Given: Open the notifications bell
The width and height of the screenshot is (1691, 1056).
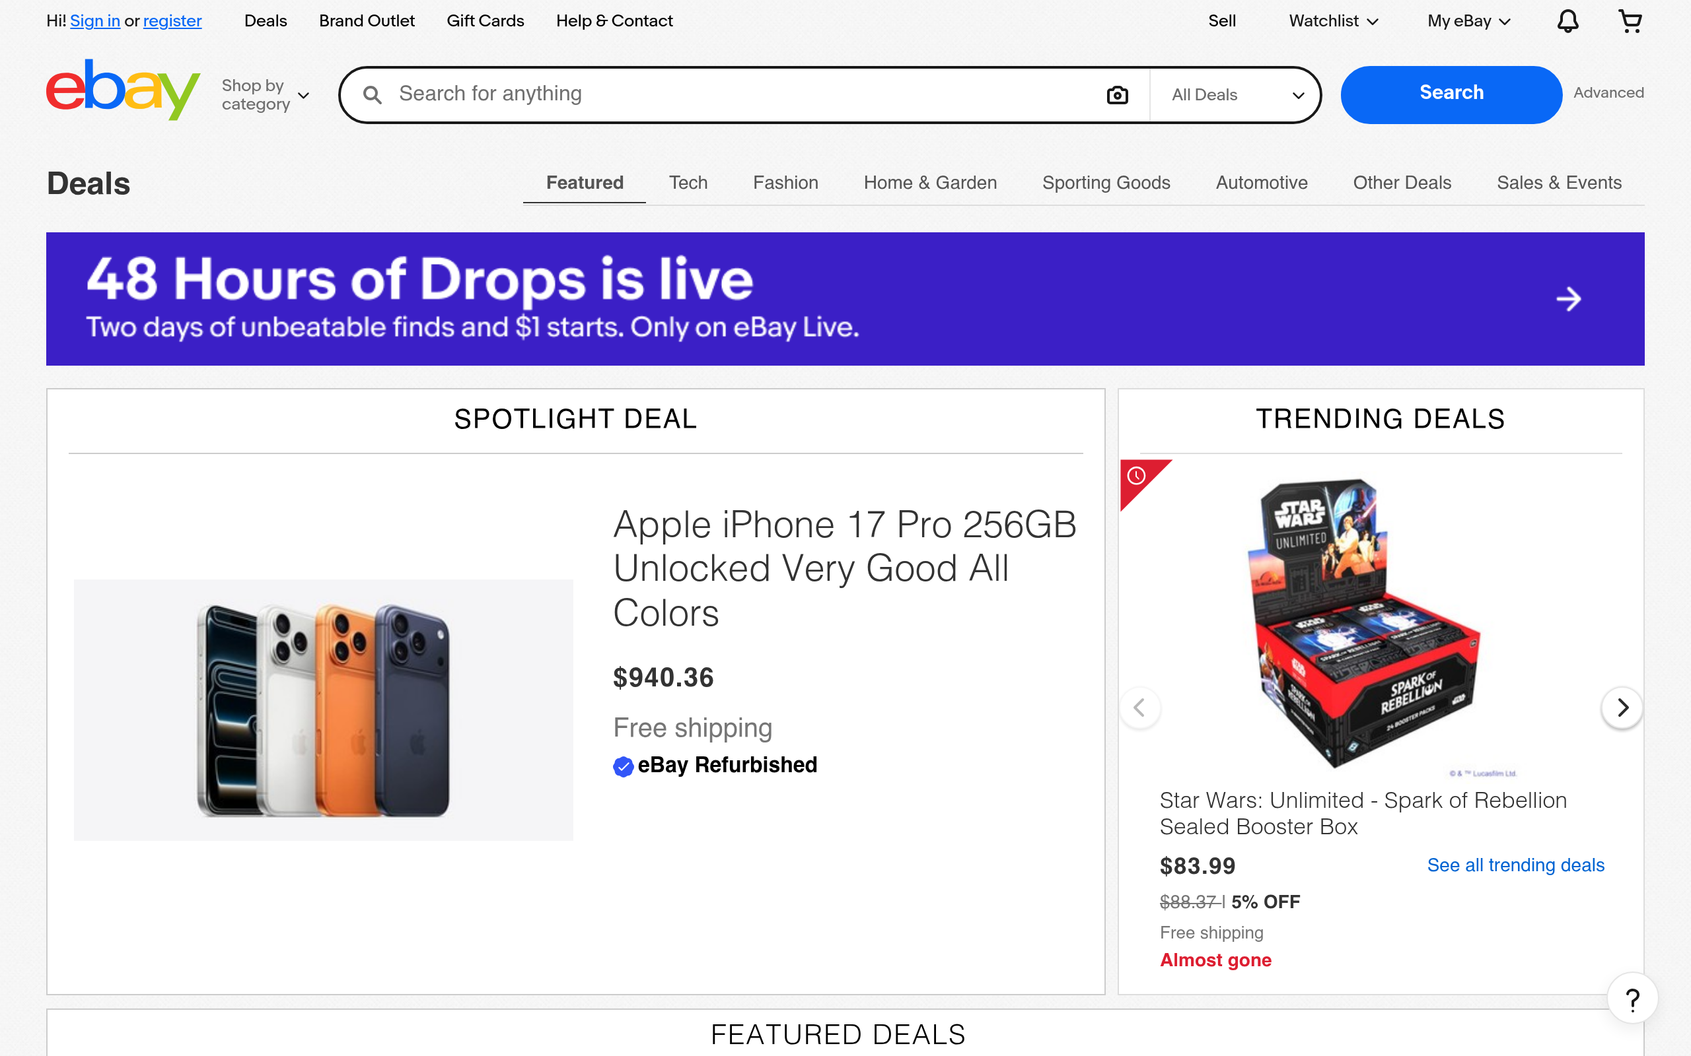Looking at the screenshot, I should pyautogui.click(x=1567, y=21).
